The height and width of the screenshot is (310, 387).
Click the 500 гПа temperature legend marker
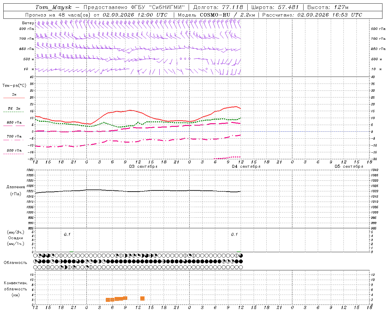[13, 154]
